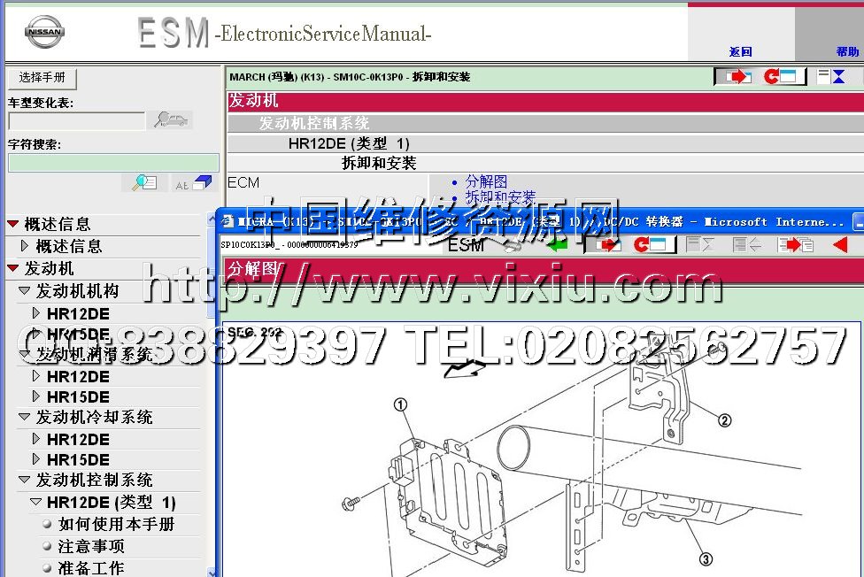Open the 分解图 link beside ECM
Screen dimensions: 864x577
[x=486, y=181]
